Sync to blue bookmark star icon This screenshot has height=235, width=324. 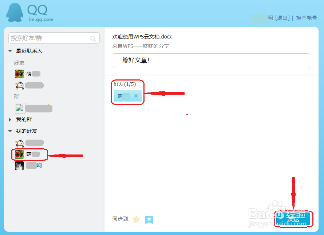click(149, 220)
